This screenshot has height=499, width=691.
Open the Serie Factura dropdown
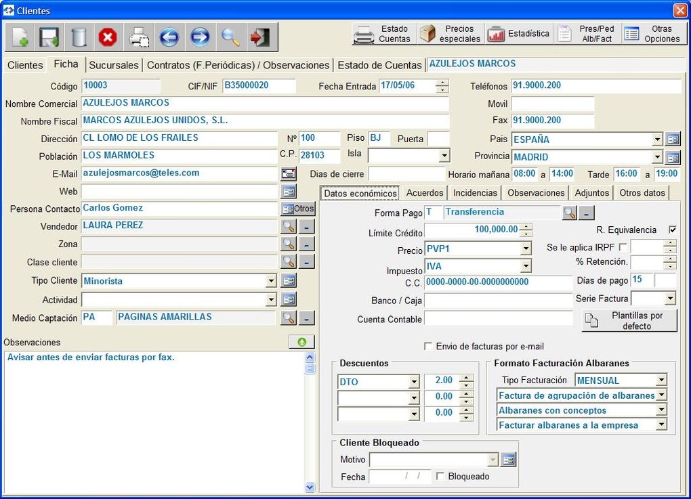point(670,299)
